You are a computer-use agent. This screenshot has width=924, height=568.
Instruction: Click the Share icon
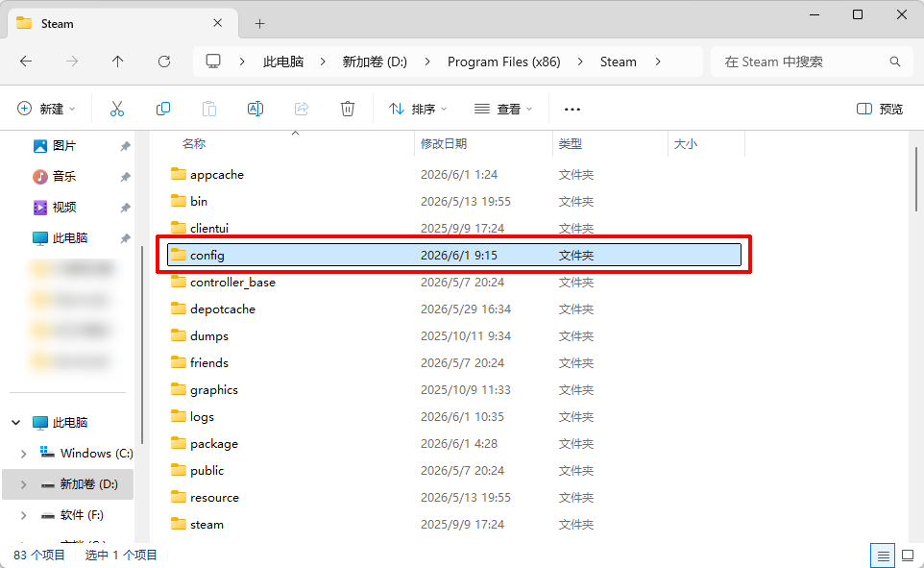302,109
